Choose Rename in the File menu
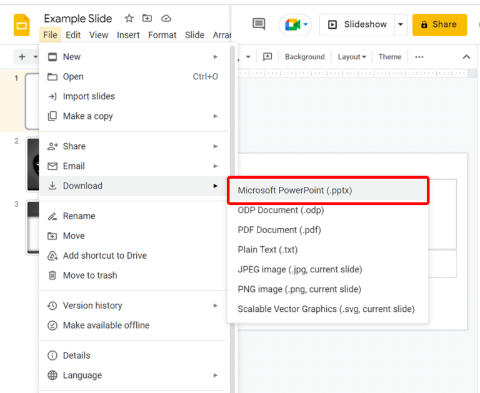Screen dimensions: 480x393 coord(134,216)
